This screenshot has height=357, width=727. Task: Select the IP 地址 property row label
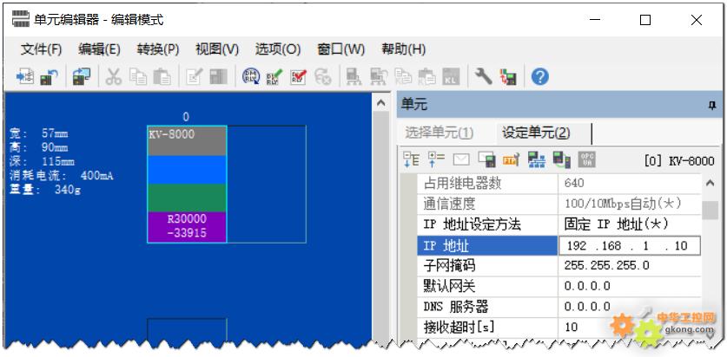click(x=488, y=245)
